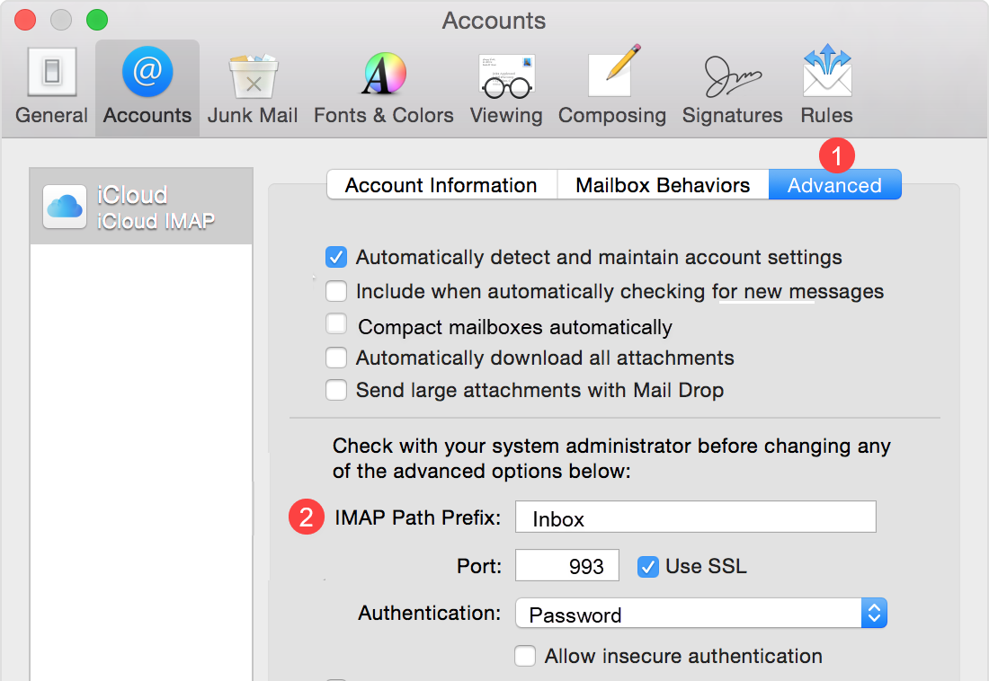989x681 pixels.
Task: Disable automatically detect and maintain account settings
Action: tap(335, 257)
